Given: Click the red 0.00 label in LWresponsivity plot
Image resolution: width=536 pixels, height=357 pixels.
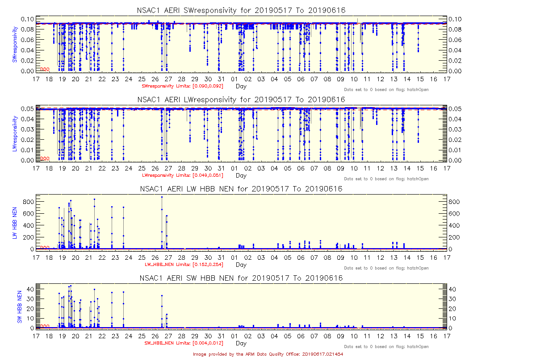Looking at the screenshot, I should pyautogui.click(x=45, y=158).
